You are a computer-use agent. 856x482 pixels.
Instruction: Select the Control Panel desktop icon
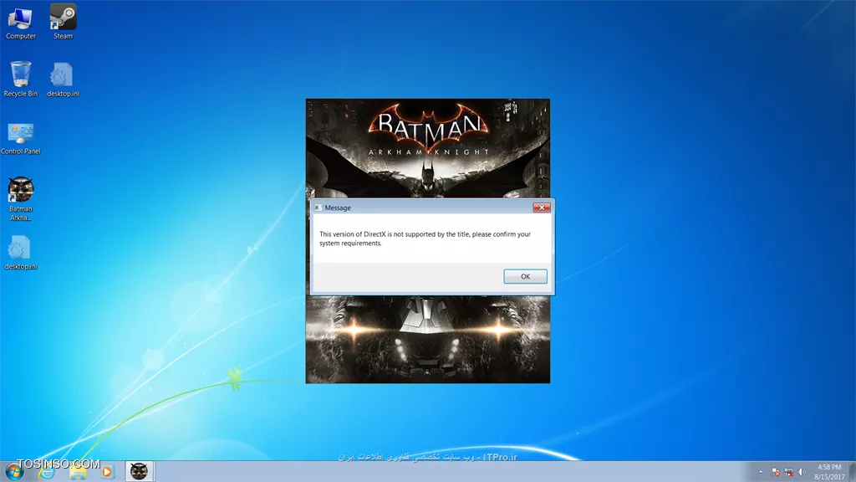click(21, 139)
